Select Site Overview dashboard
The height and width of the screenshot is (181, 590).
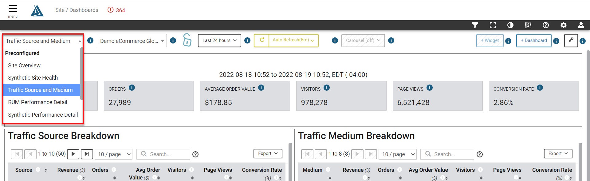[42, 66]
